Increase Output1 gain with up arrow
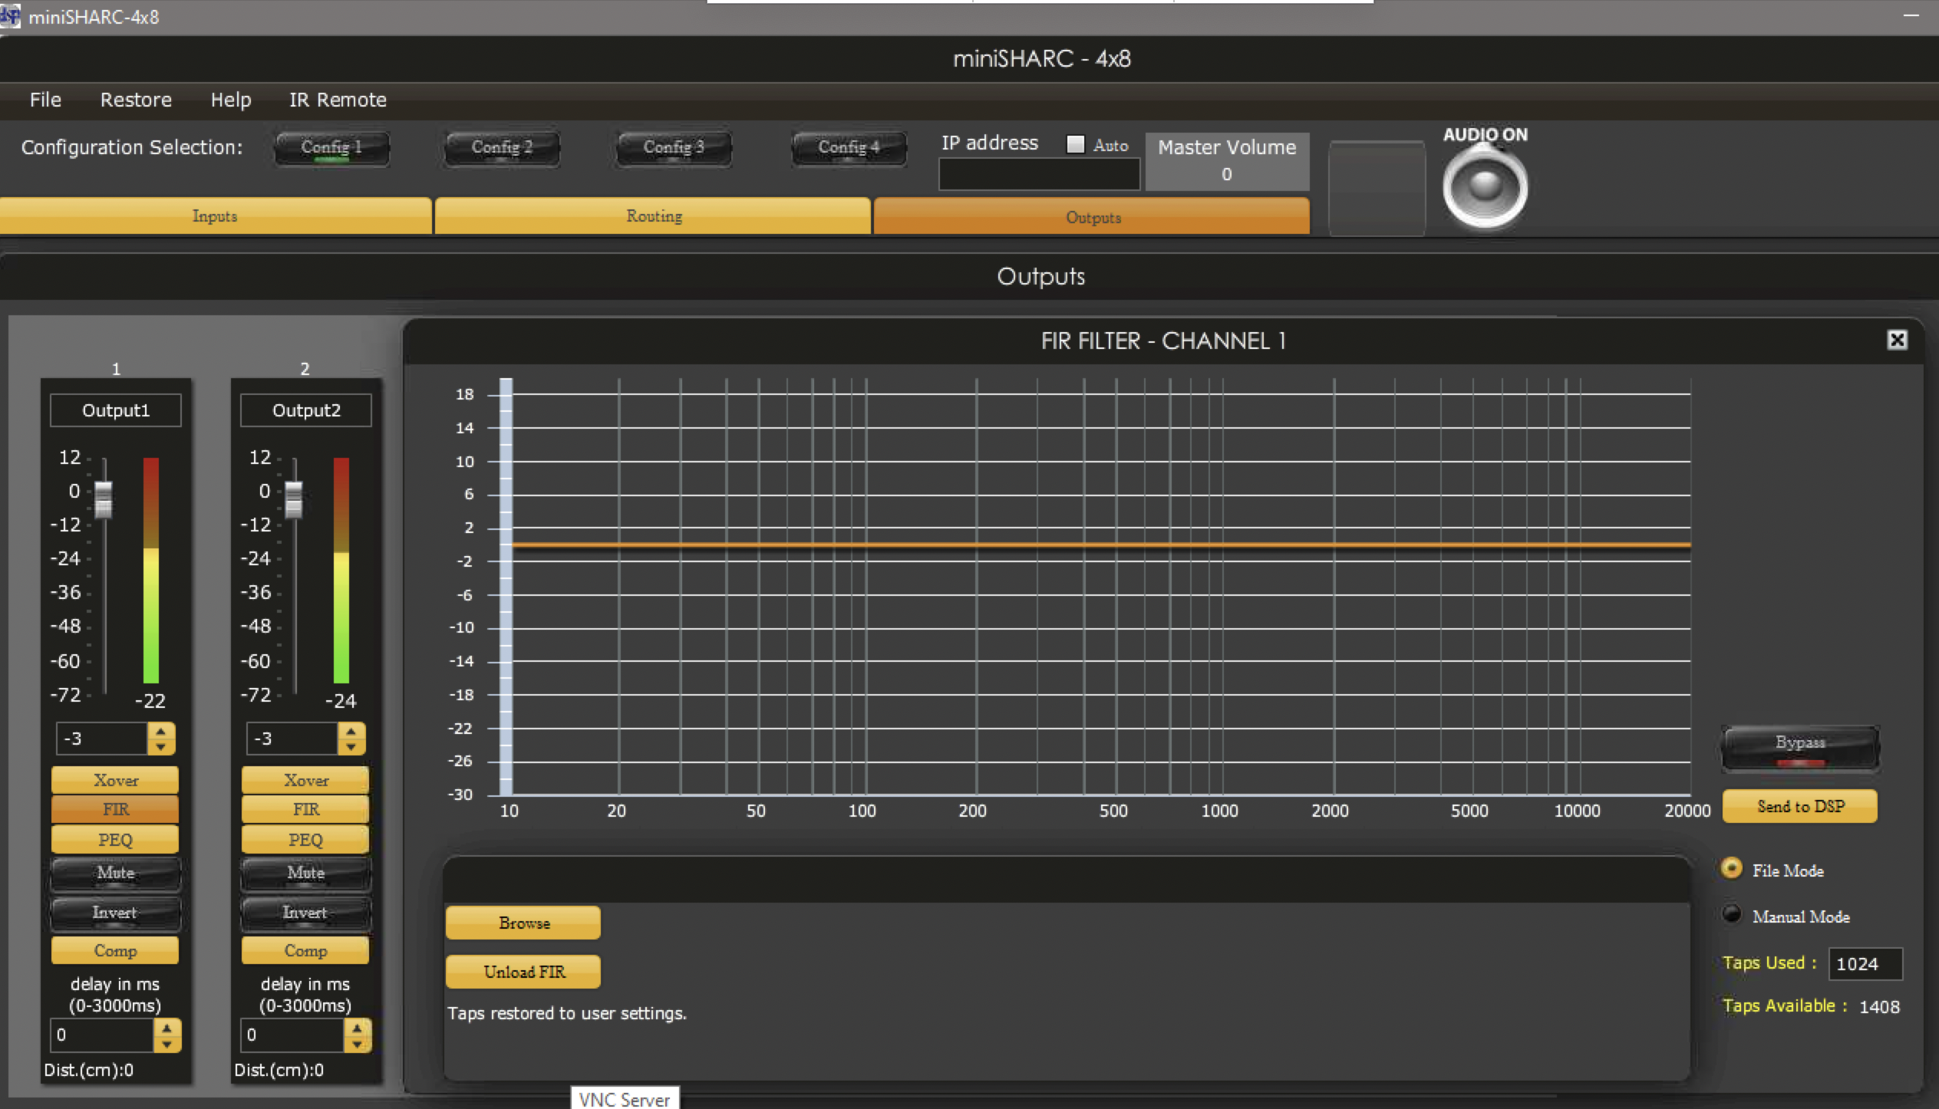Image resolution: width=1939 pixels, height=1109 pixels. point(161,732)
